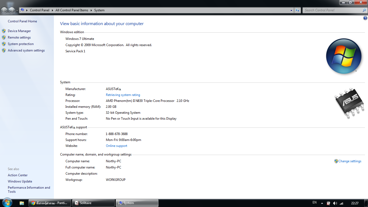Click the Northy-PC computer name value

pyautogui.click(x=113, y=161)
